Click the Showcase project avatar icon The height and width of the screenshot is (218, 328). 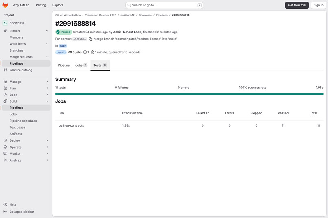point(5,23)
